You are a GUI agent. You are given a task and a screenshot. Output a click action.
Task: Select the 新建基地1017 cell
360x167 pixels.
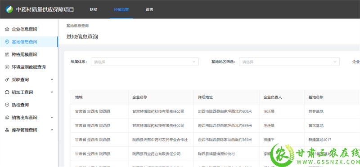point(320,140)
